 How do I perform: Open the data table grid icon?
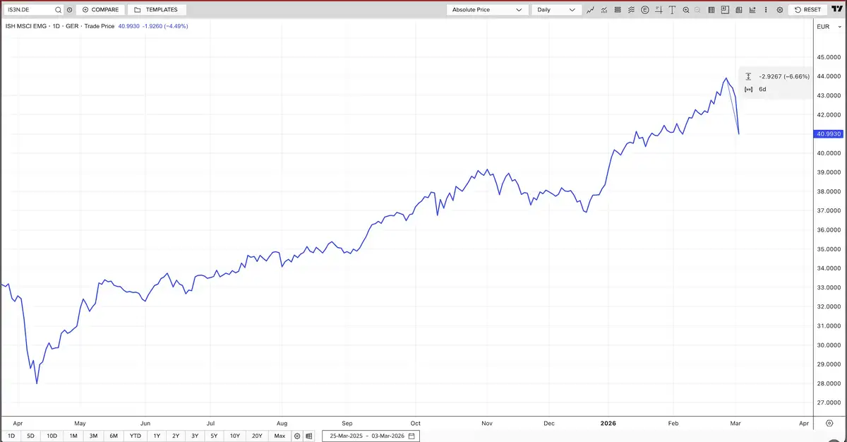coord(711,10)
